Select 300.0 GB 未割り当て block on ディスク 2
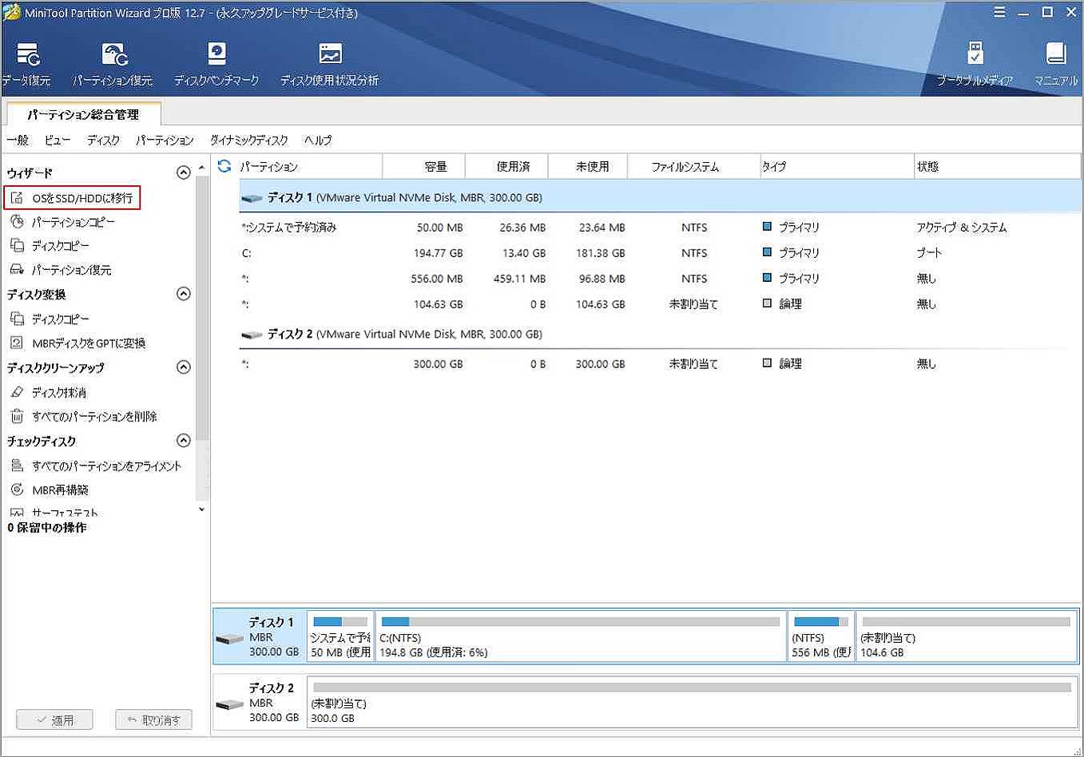1084x757 pixels. pyautogui.click(x=692, y=702)
